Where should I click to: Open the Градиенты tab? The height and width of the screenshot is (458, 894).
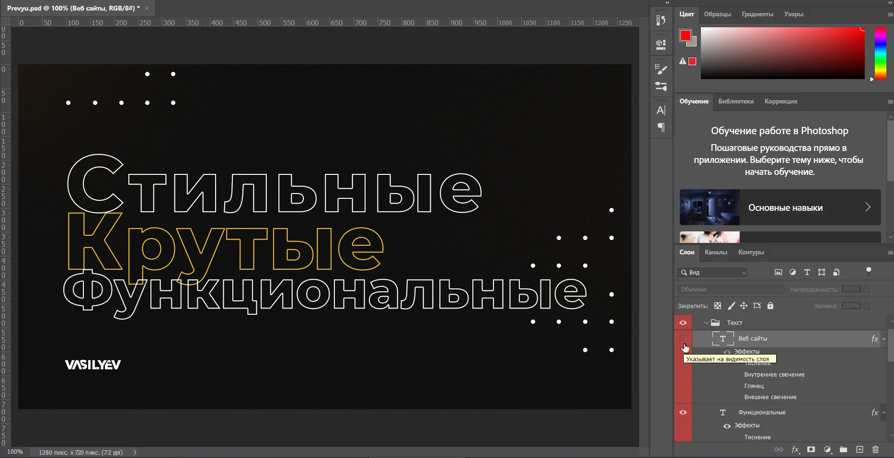(x=757, y=14)
